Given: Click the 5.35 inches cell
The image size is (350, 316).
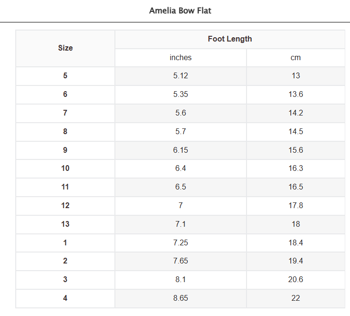Looking at the screenshot, I should click(x=181, y=95).
